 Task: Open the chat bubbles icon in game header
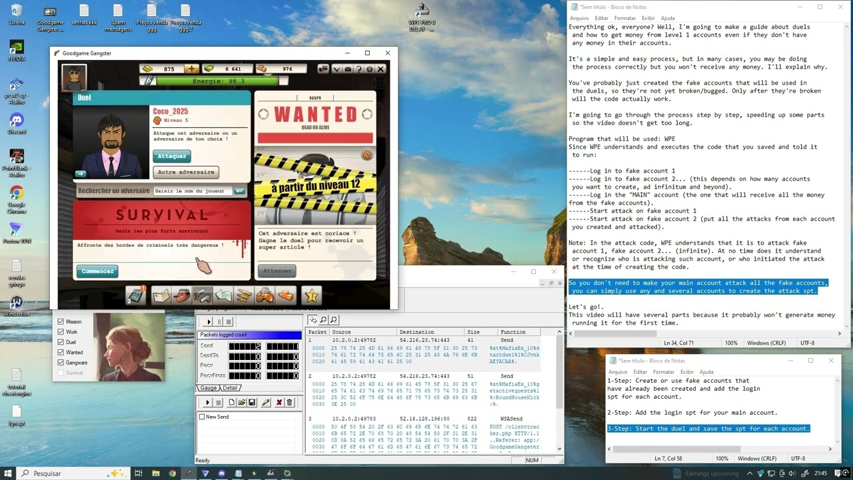coord(323,69)
